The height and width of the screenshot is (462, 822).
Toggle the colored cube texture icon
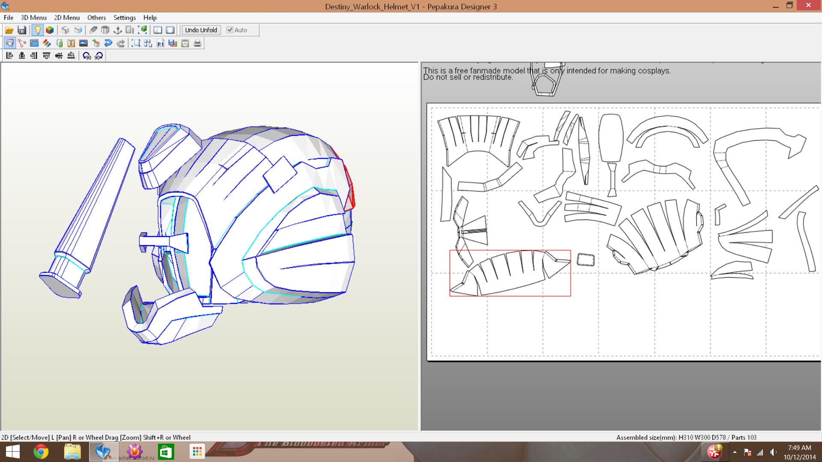tap(50, 30)
